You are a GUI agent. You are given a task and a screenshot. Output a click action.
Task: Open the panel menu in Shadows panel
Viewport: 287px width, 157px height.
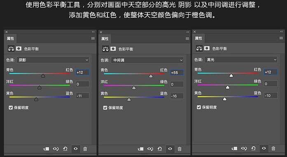click(93, 38)
